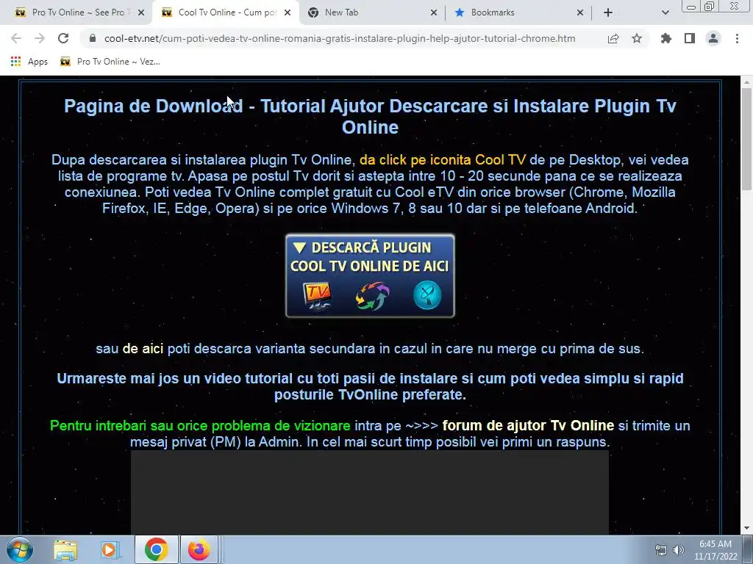Go back to the previous page
Image resolution: width=753 pixels, height=564 pixels.
point(16,38)
